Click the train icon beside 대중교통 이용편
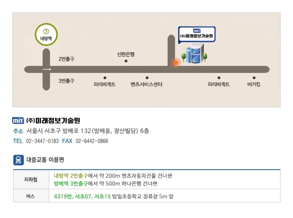This screenshot has width=293, height=218. pos(18,160)
